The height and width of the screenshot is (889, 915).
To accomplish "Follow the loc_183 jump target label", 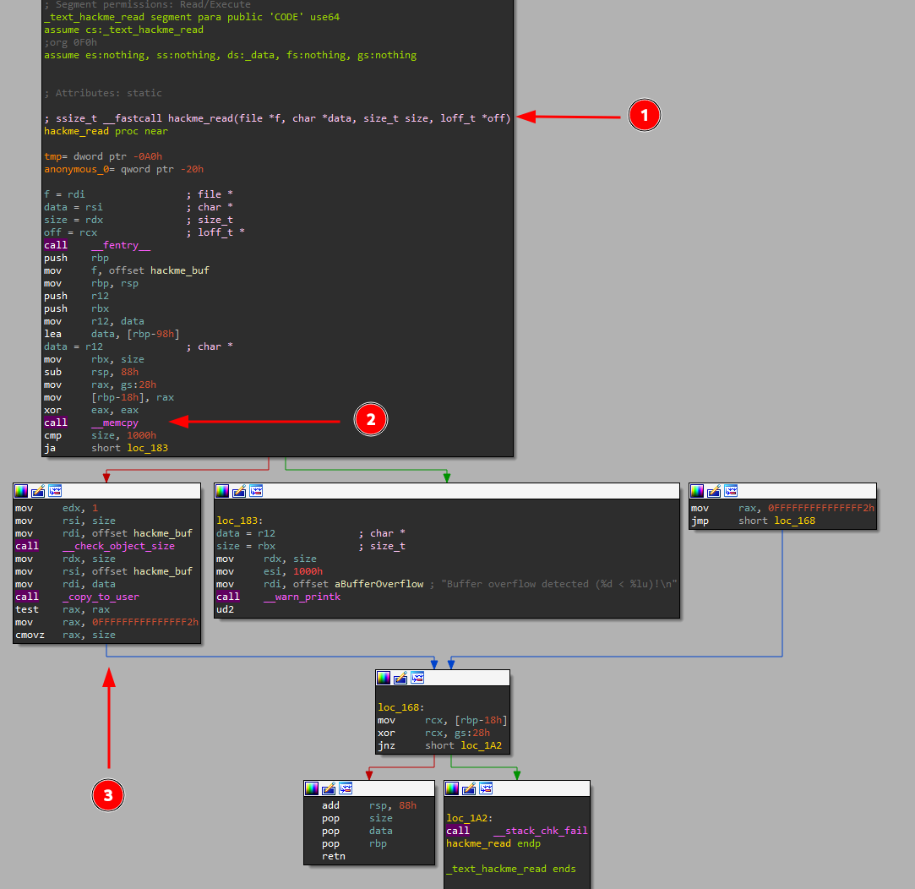I will pyautogui.click(x=149, y=448).
